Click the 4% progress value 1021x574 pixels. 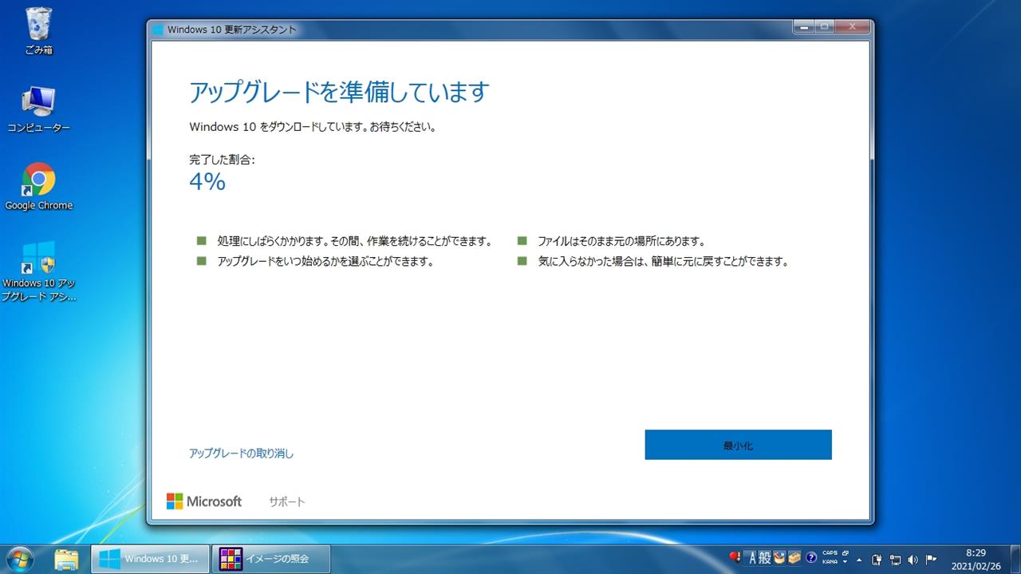pos(207,182)
